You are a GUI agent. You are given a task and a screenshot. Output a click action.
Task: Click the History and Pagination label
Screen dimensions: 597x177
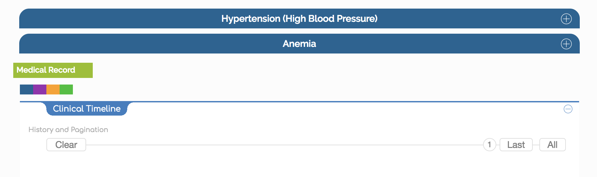click(x=68, y=129)
